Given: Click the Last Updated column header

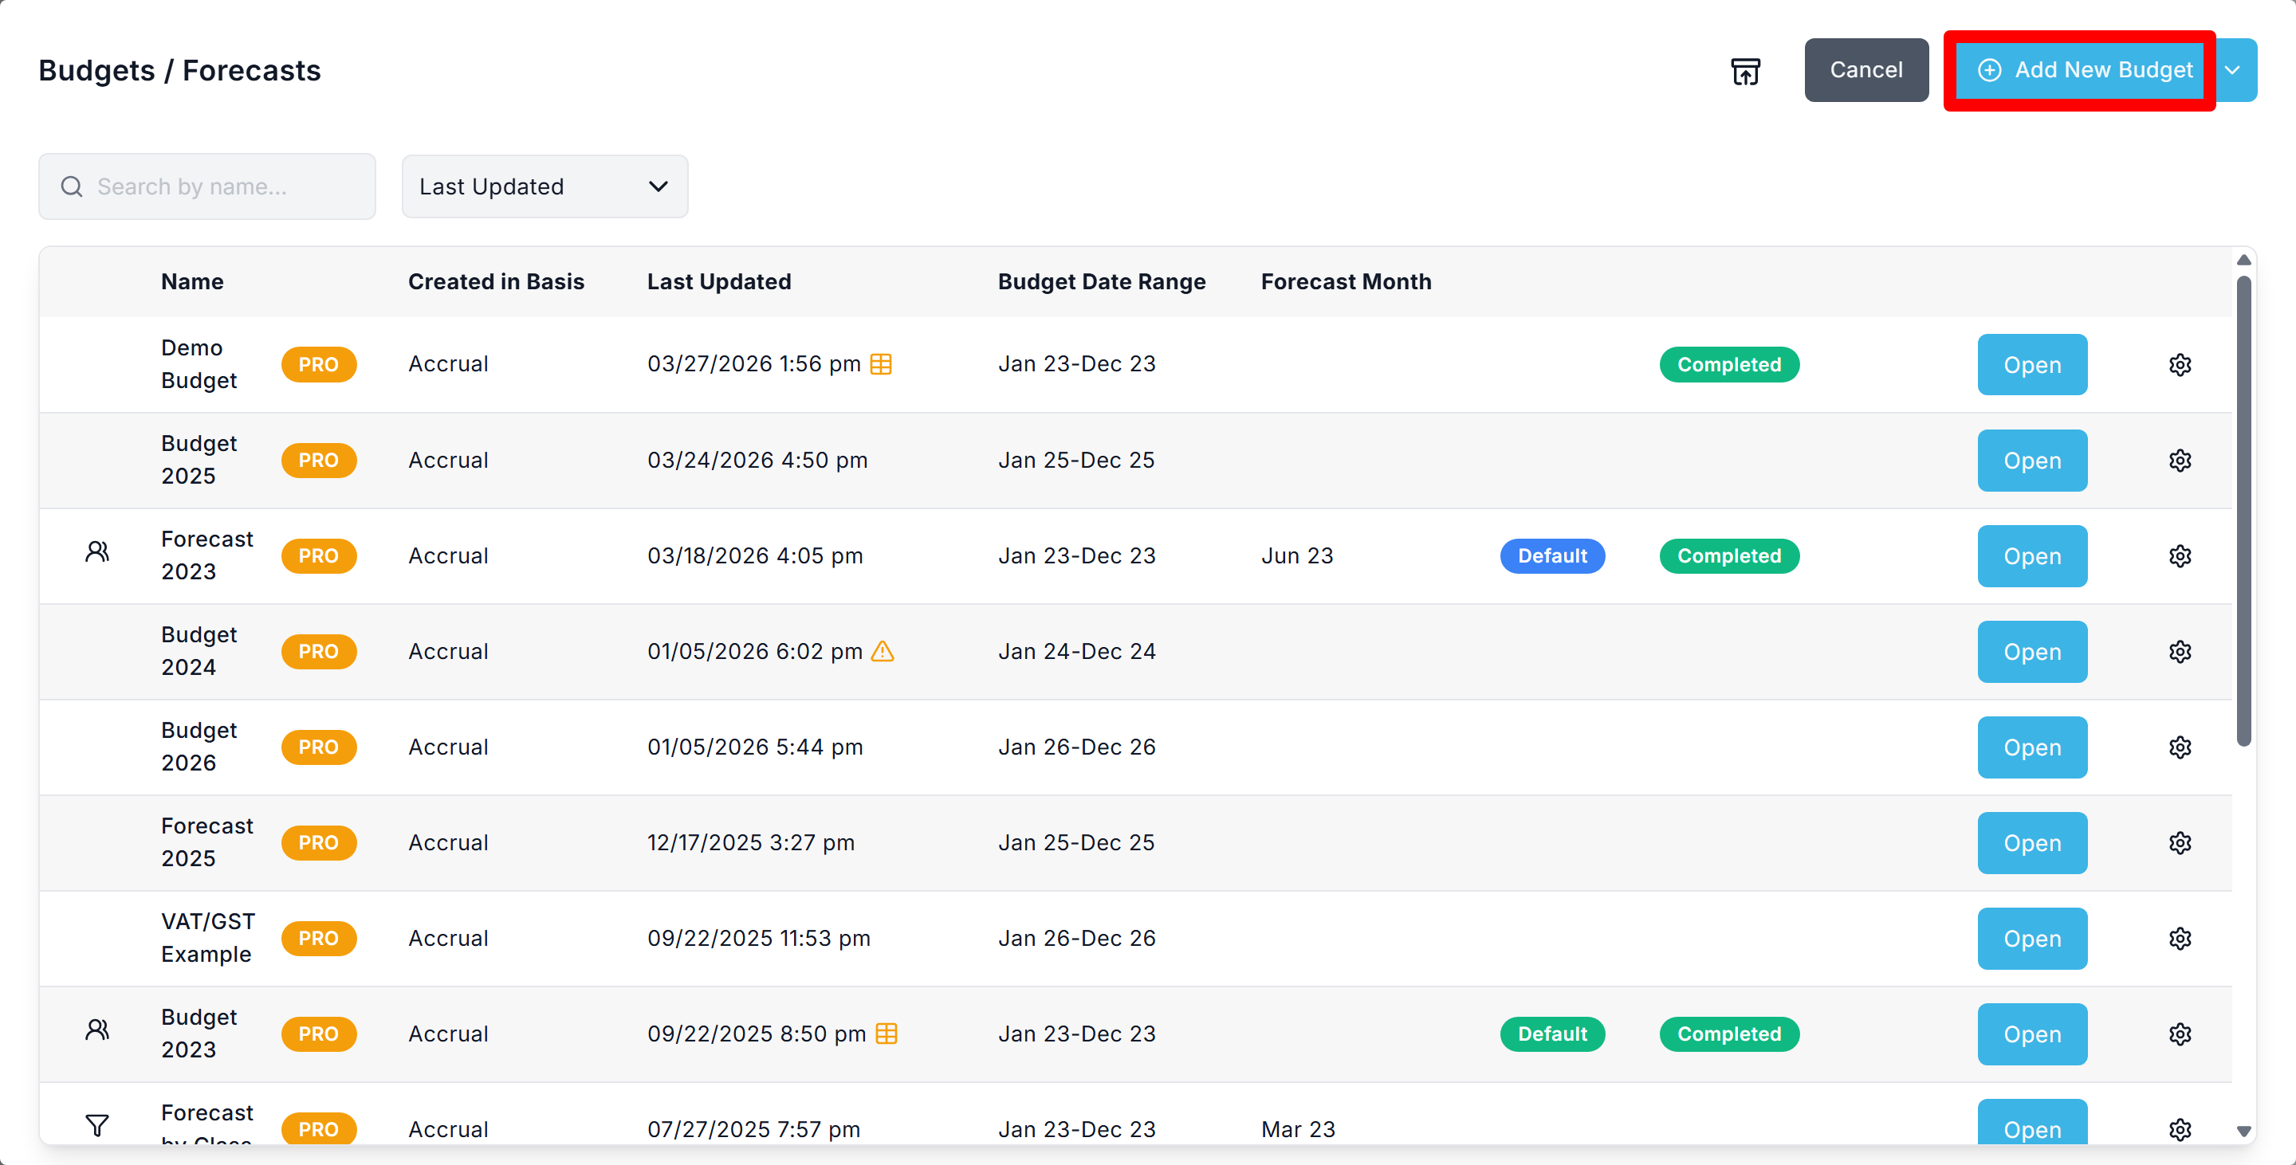Looking at the screenshot, I should coord(718,281).
